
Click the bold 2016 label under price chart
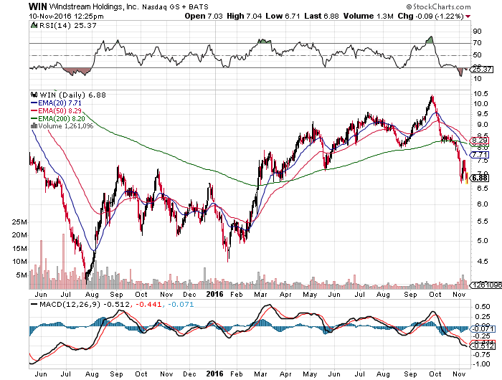pos(214,294)
